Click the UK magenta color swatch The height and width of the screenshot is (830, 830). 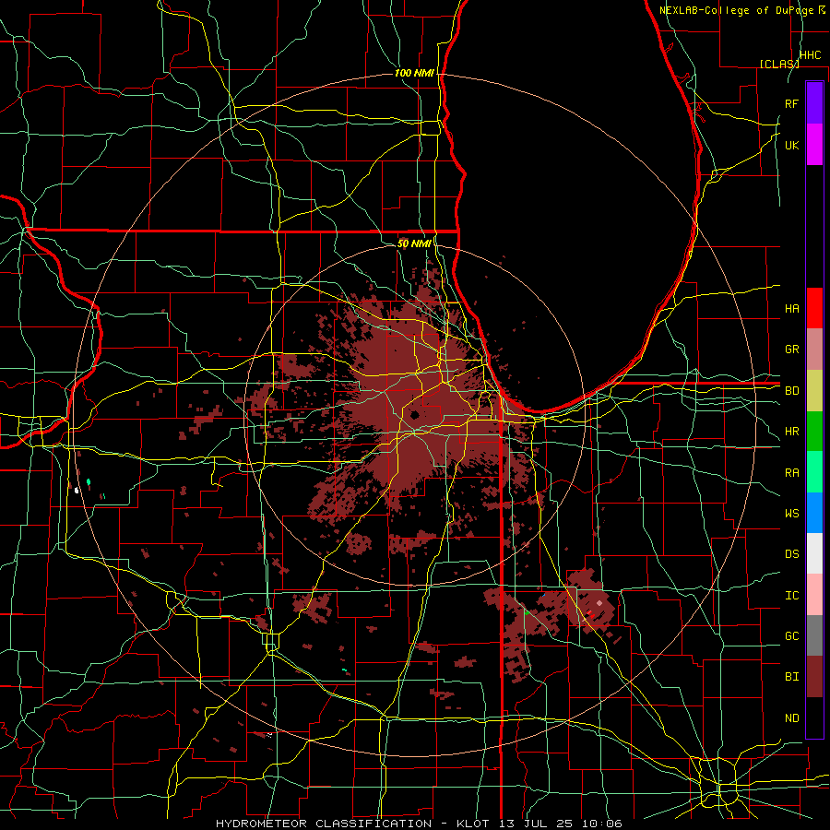814,145
